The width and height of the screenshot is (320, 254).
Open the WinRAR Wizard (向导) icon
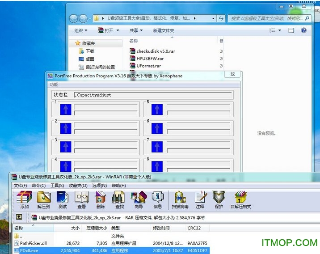(139, 200)
